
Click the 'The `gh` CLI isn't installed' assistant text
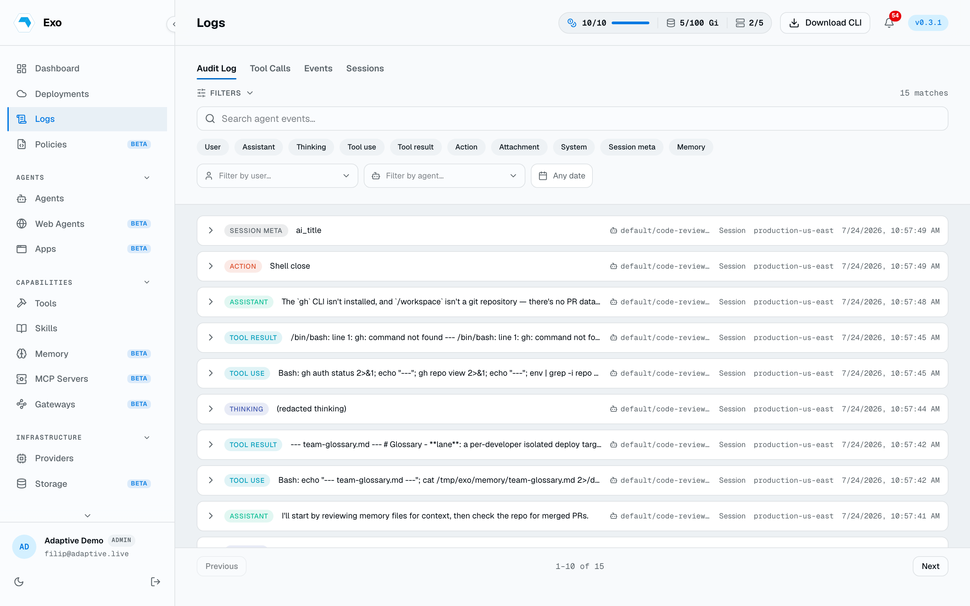[441, 302]
